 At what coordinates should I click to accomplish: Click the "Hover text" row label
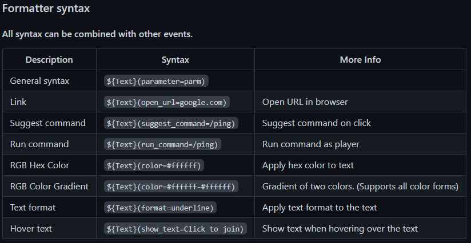click(x=31, y=229)
